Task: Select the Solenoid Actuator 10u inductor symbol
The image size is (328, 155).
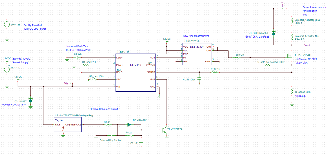Action: (x=292, y=37)
